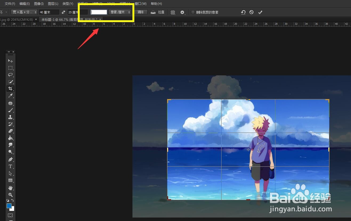
Task: Close the 未标题-1 document tab
Action: tap(100, 19)
